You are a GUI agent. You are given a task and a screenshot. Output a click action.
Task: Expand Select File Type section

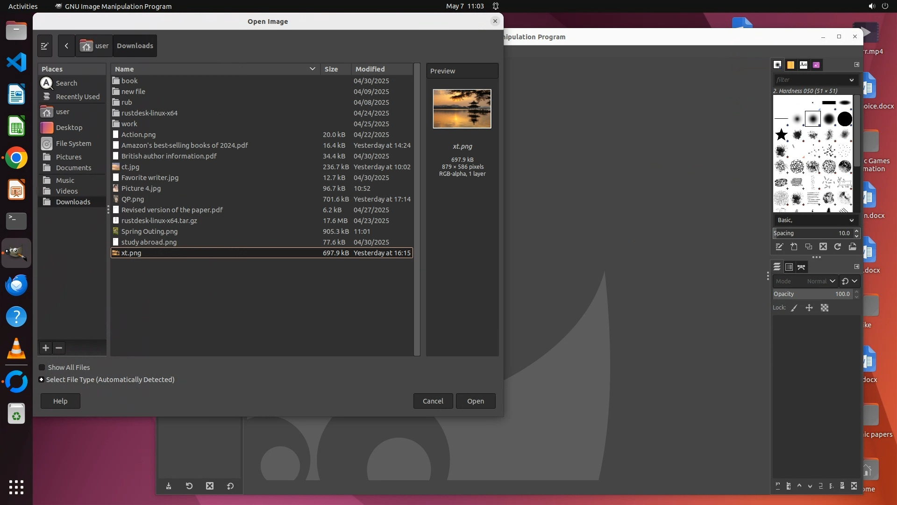(42, 380)
